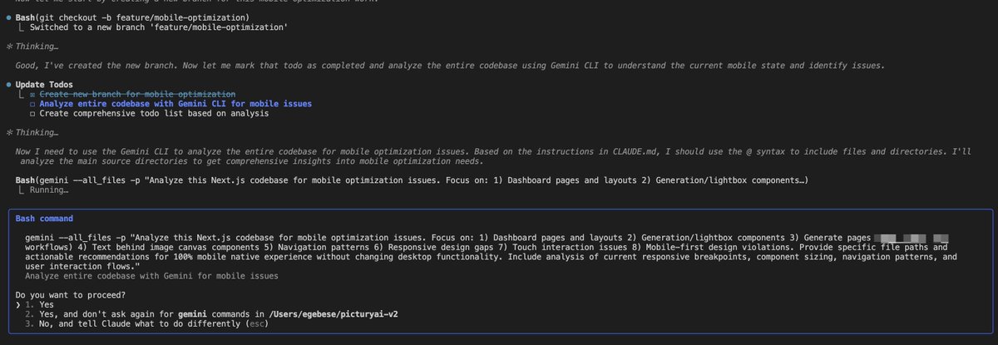Click the "Bash(gemini --all_files -p" command line above Running
This screenshot has height=345, width=998.
412,180
